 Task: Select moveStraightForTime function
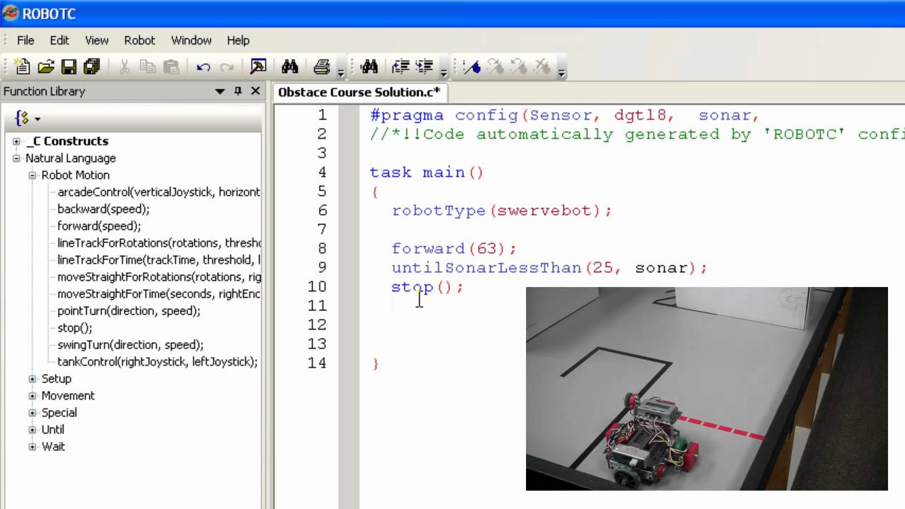click(x=158, y=294)
